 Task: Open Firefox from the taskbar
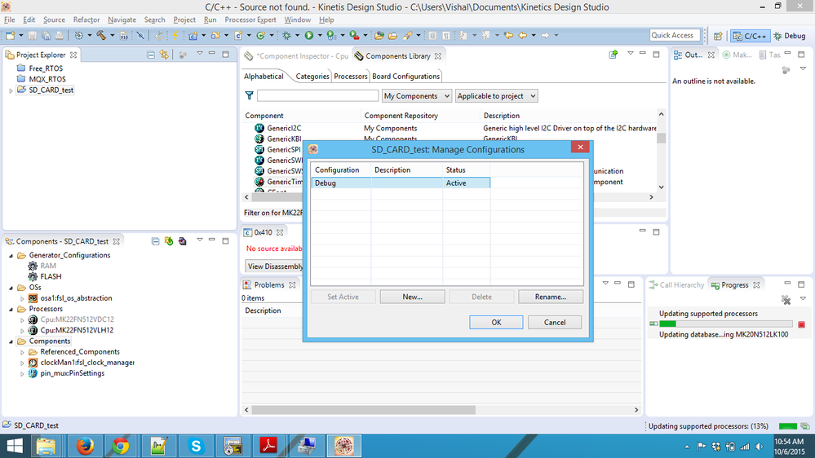click(x=85, y=446)
